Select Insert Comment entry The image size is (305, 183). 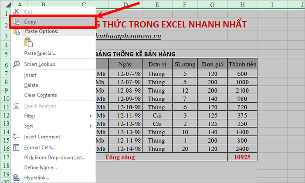[53, 136]
